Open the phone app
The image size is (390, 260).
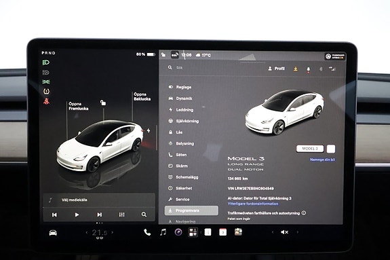pos(147,232)
